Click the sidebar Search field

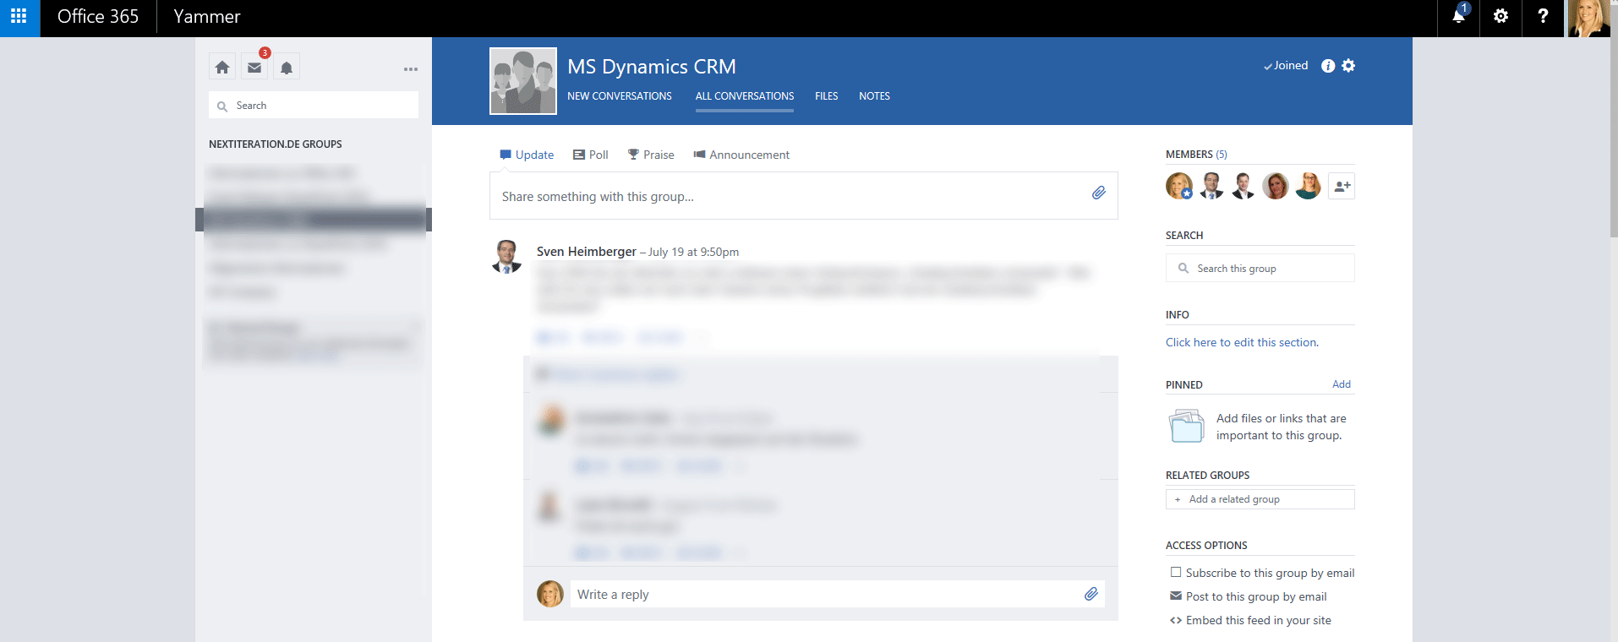(x=314, y=106)
